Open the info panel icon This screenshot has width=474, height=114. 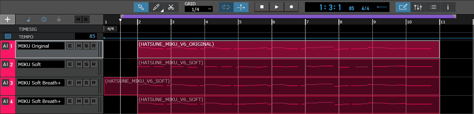coord(448,7)
